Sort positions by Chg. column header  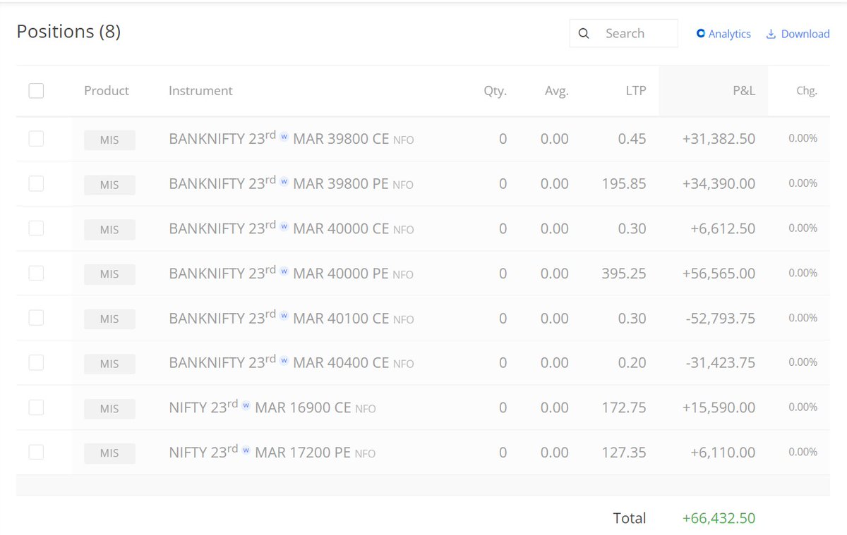click(805, 90)
